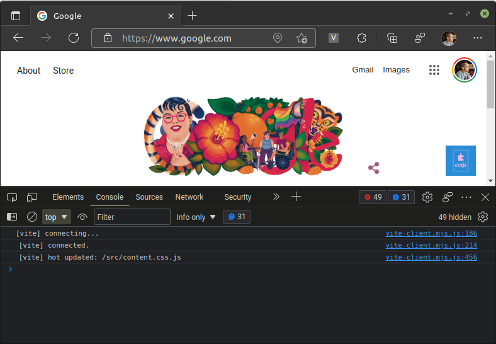This screenshot has height=344, width=496.
Task: Open the feedback icon in browser toolbar
Action: point(420,38)
